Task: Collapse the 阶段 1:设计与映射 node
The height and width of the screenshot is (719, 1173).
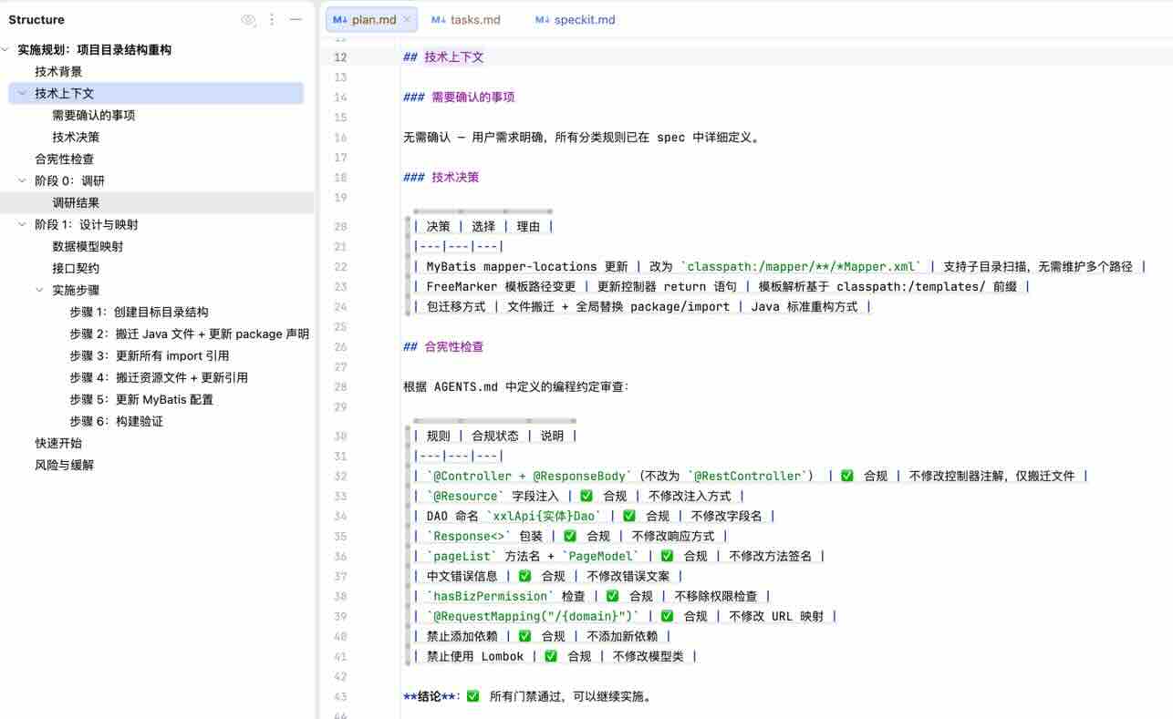Action: coord(23,225)
